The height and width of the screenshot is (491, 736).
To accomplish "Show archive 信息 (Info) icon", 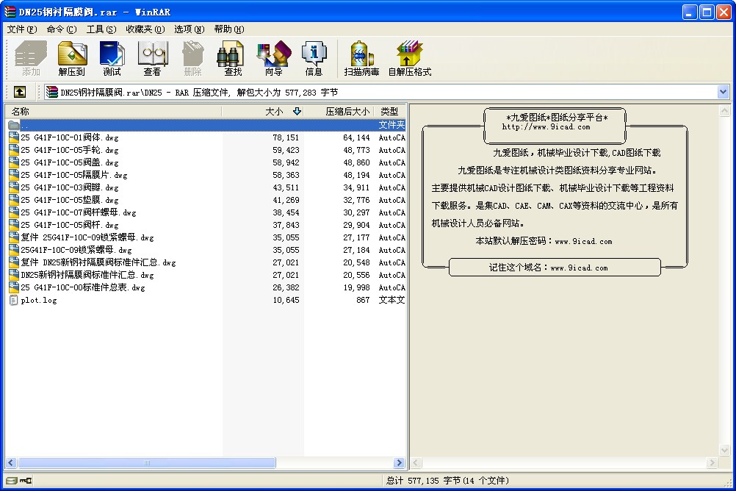I will coord(314,58).
